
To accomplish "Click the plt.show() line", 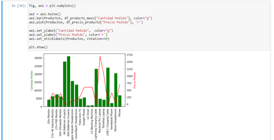I will [x=38, y=47].
